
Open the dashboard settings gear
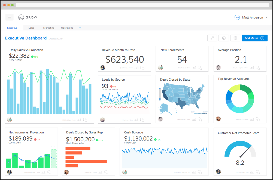(235, 38)
